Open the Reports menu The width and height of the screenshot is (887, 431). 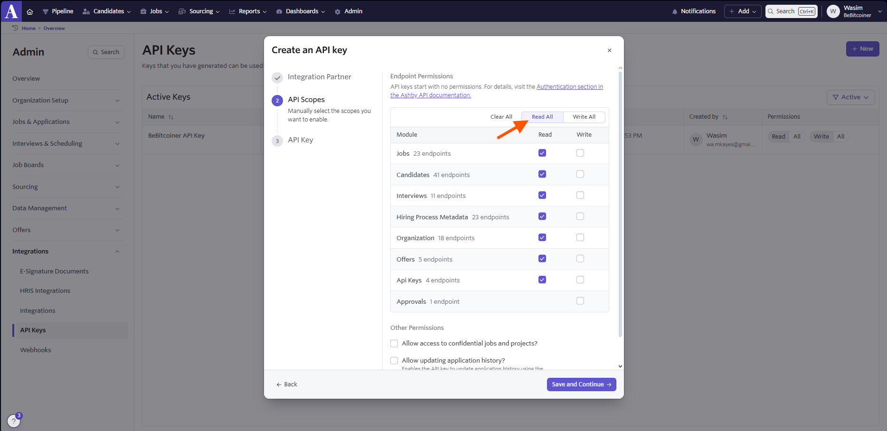248,11
